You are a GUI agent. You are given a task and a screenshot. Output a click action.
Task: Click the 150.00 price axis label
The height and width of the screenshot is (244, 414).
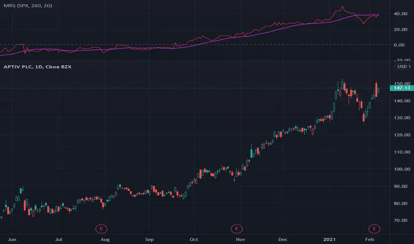[402, 83]
